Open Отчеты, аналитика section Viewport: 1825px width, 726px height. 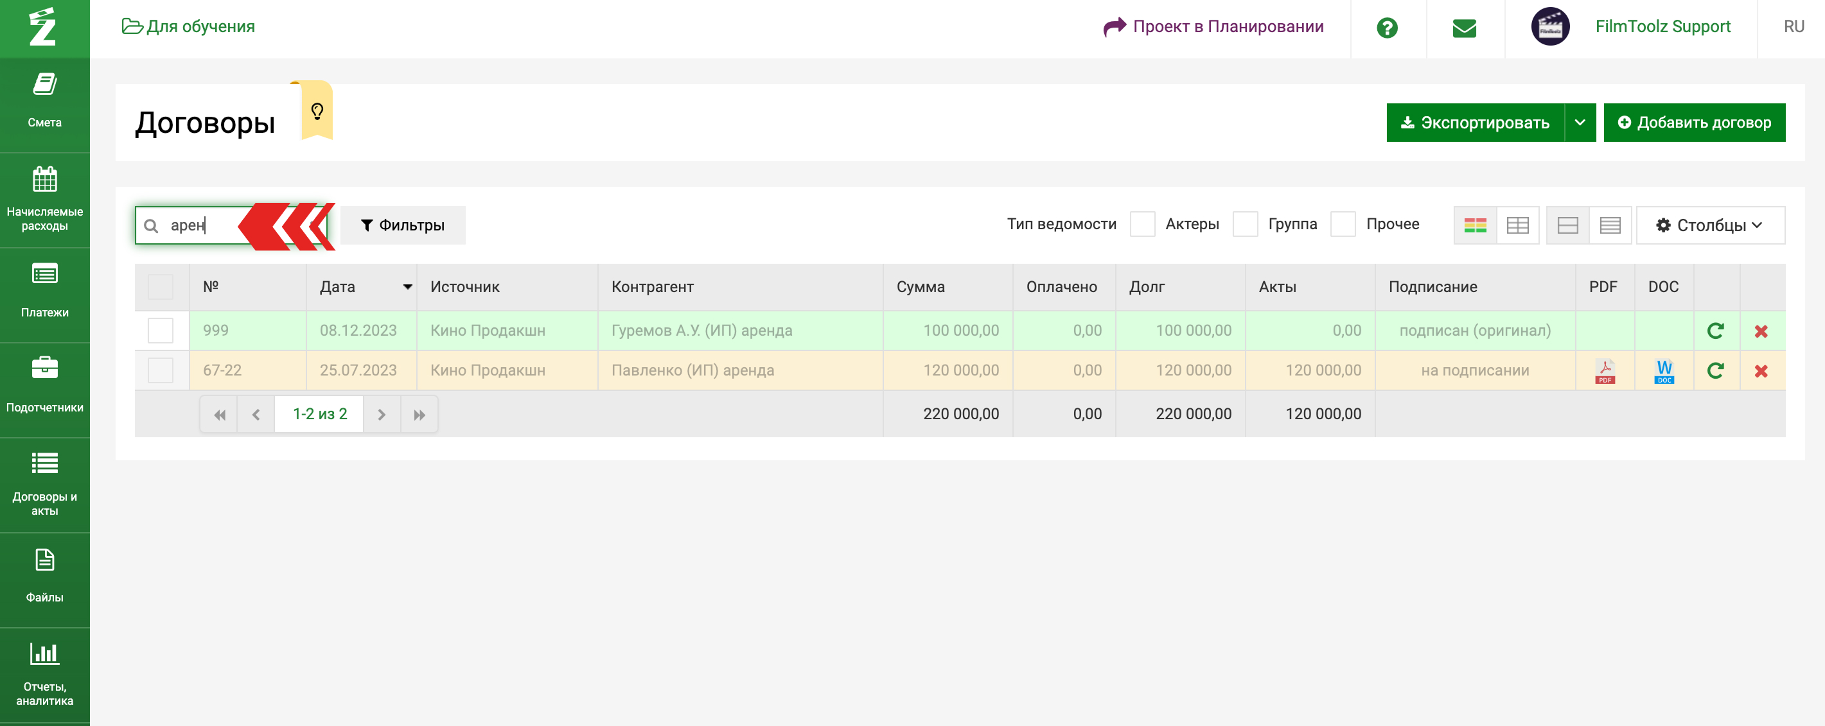tap(44, 672)
